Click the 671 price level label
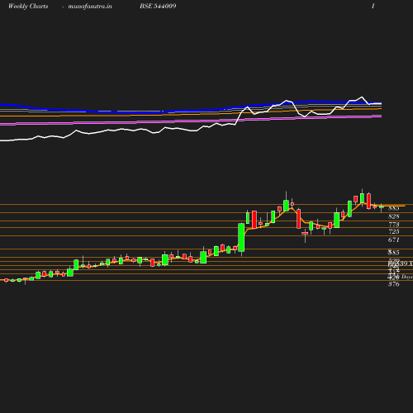Screen dimensions: 413x413 394,240
